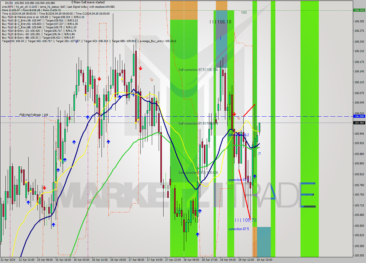The image size is (366, 263).
Task: Click the current price 105.980 tag
Action: [359, 123]
